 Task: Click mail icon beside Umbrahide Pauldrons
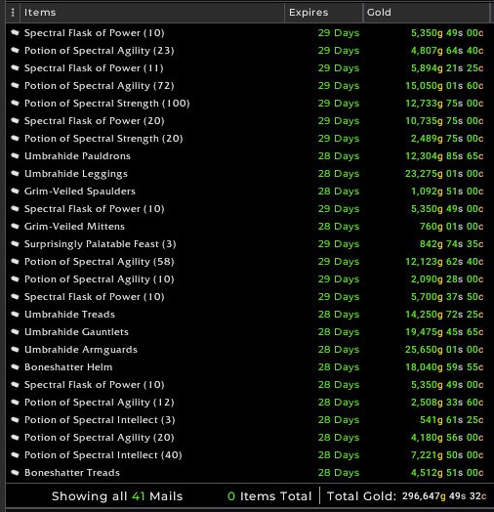click(x=15, y=155)
